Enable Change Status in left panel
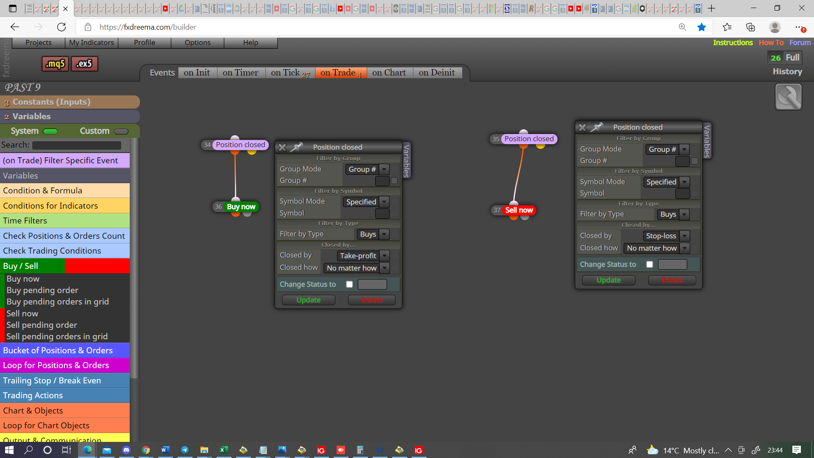The image size is (814, 458). click(349, 284)
